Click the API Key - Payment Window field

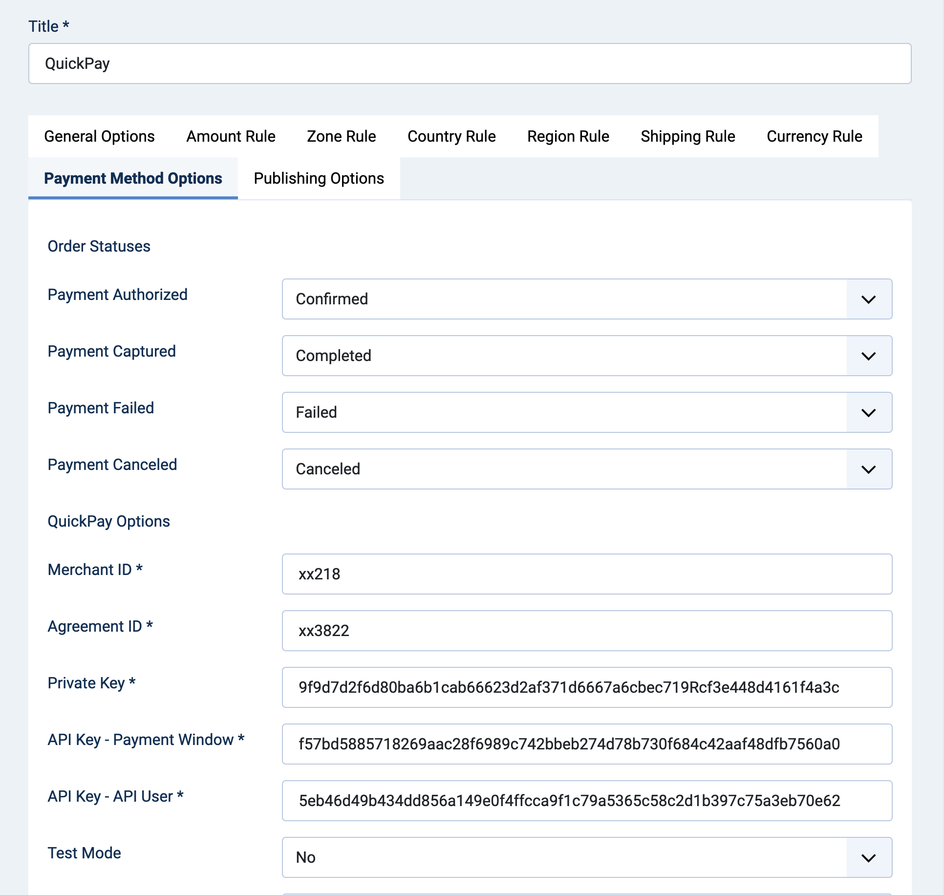coord(586,744)
